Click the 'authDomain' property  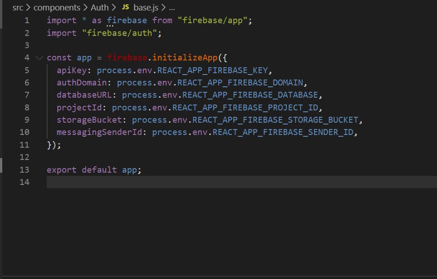82,83
